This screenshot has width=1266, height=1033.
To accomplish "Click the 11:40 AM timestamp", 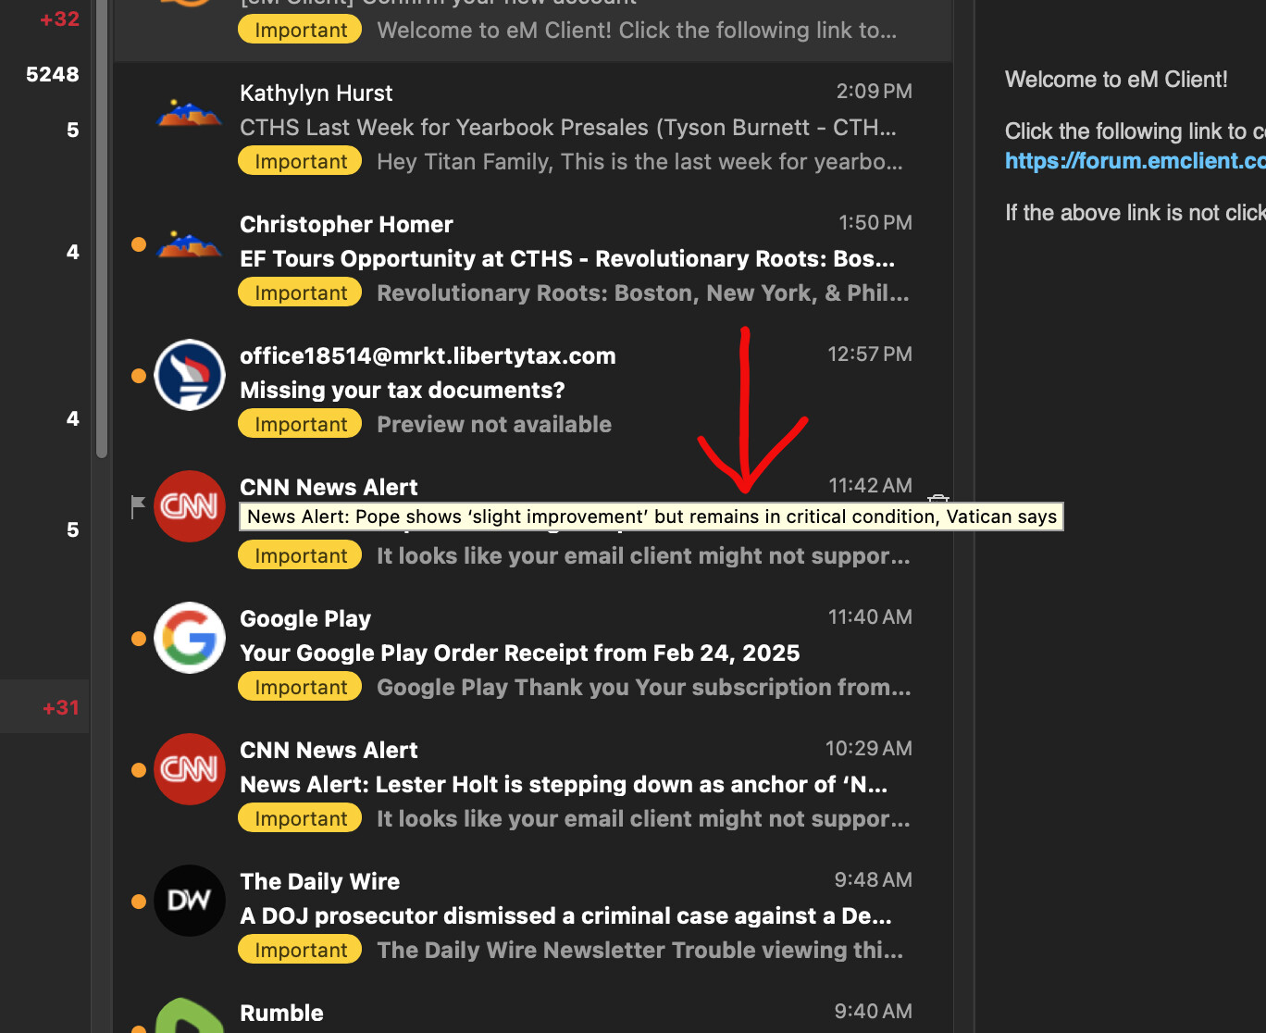I will tap(870, 617).
